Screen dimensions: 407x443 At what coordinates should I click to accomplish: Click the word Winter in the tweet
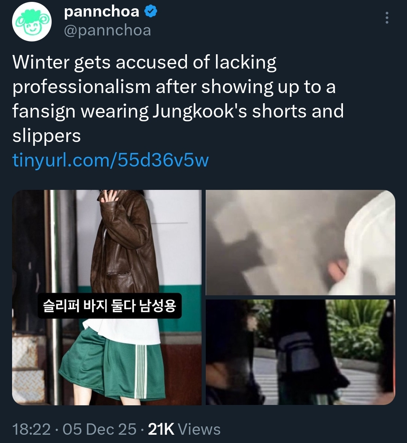click(41, 62)
